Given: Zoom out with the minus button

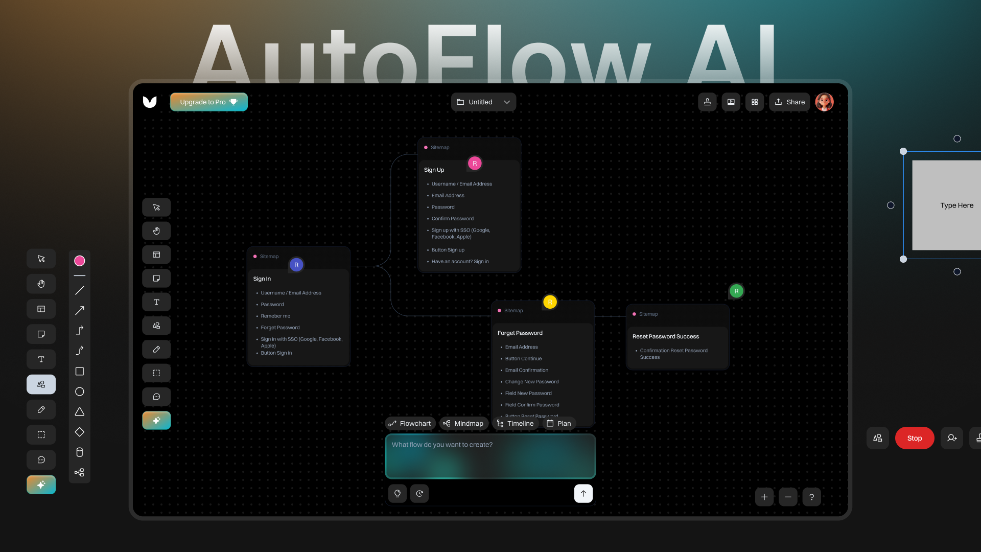Looking at the screenshot, I should pyautogui.click(x=788, y=497).
